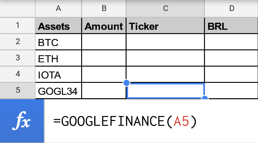Click the BRL header cell
Image resolution: width=258 pixels, height=143 pixels.
[x=231, y=26]
